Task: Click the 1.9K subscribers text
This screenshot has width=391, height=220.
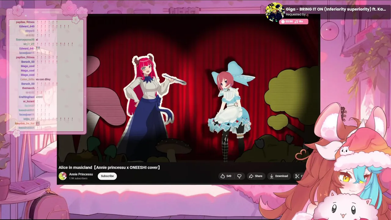Action: (78, 178)
